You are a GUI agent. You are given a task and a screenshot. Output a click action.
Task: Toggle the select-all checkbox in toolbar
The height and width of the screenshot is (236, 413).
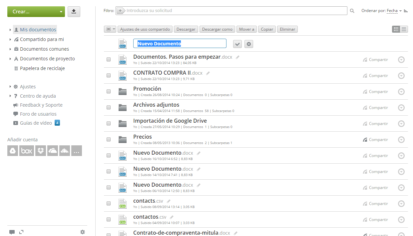click(109, 29)
